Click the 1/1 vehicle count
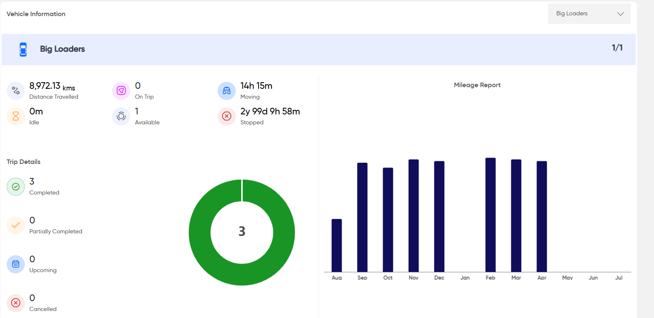654x318 pixels. tap(617, 48)
